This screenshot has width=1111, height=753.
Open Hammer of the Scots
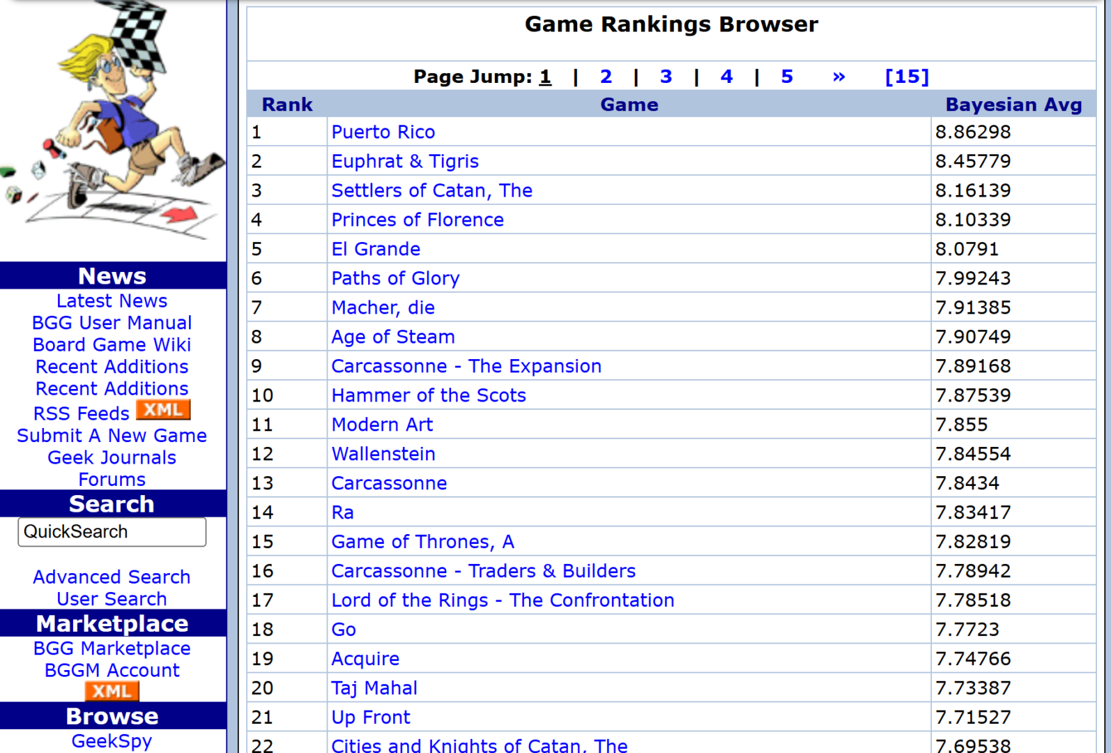tap(429, 395)
